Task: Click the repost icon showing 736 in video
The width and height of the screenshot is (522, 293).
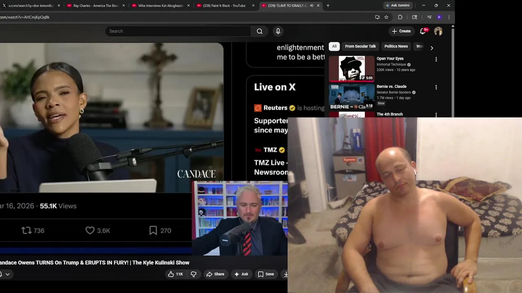Action: pos(27,231)
